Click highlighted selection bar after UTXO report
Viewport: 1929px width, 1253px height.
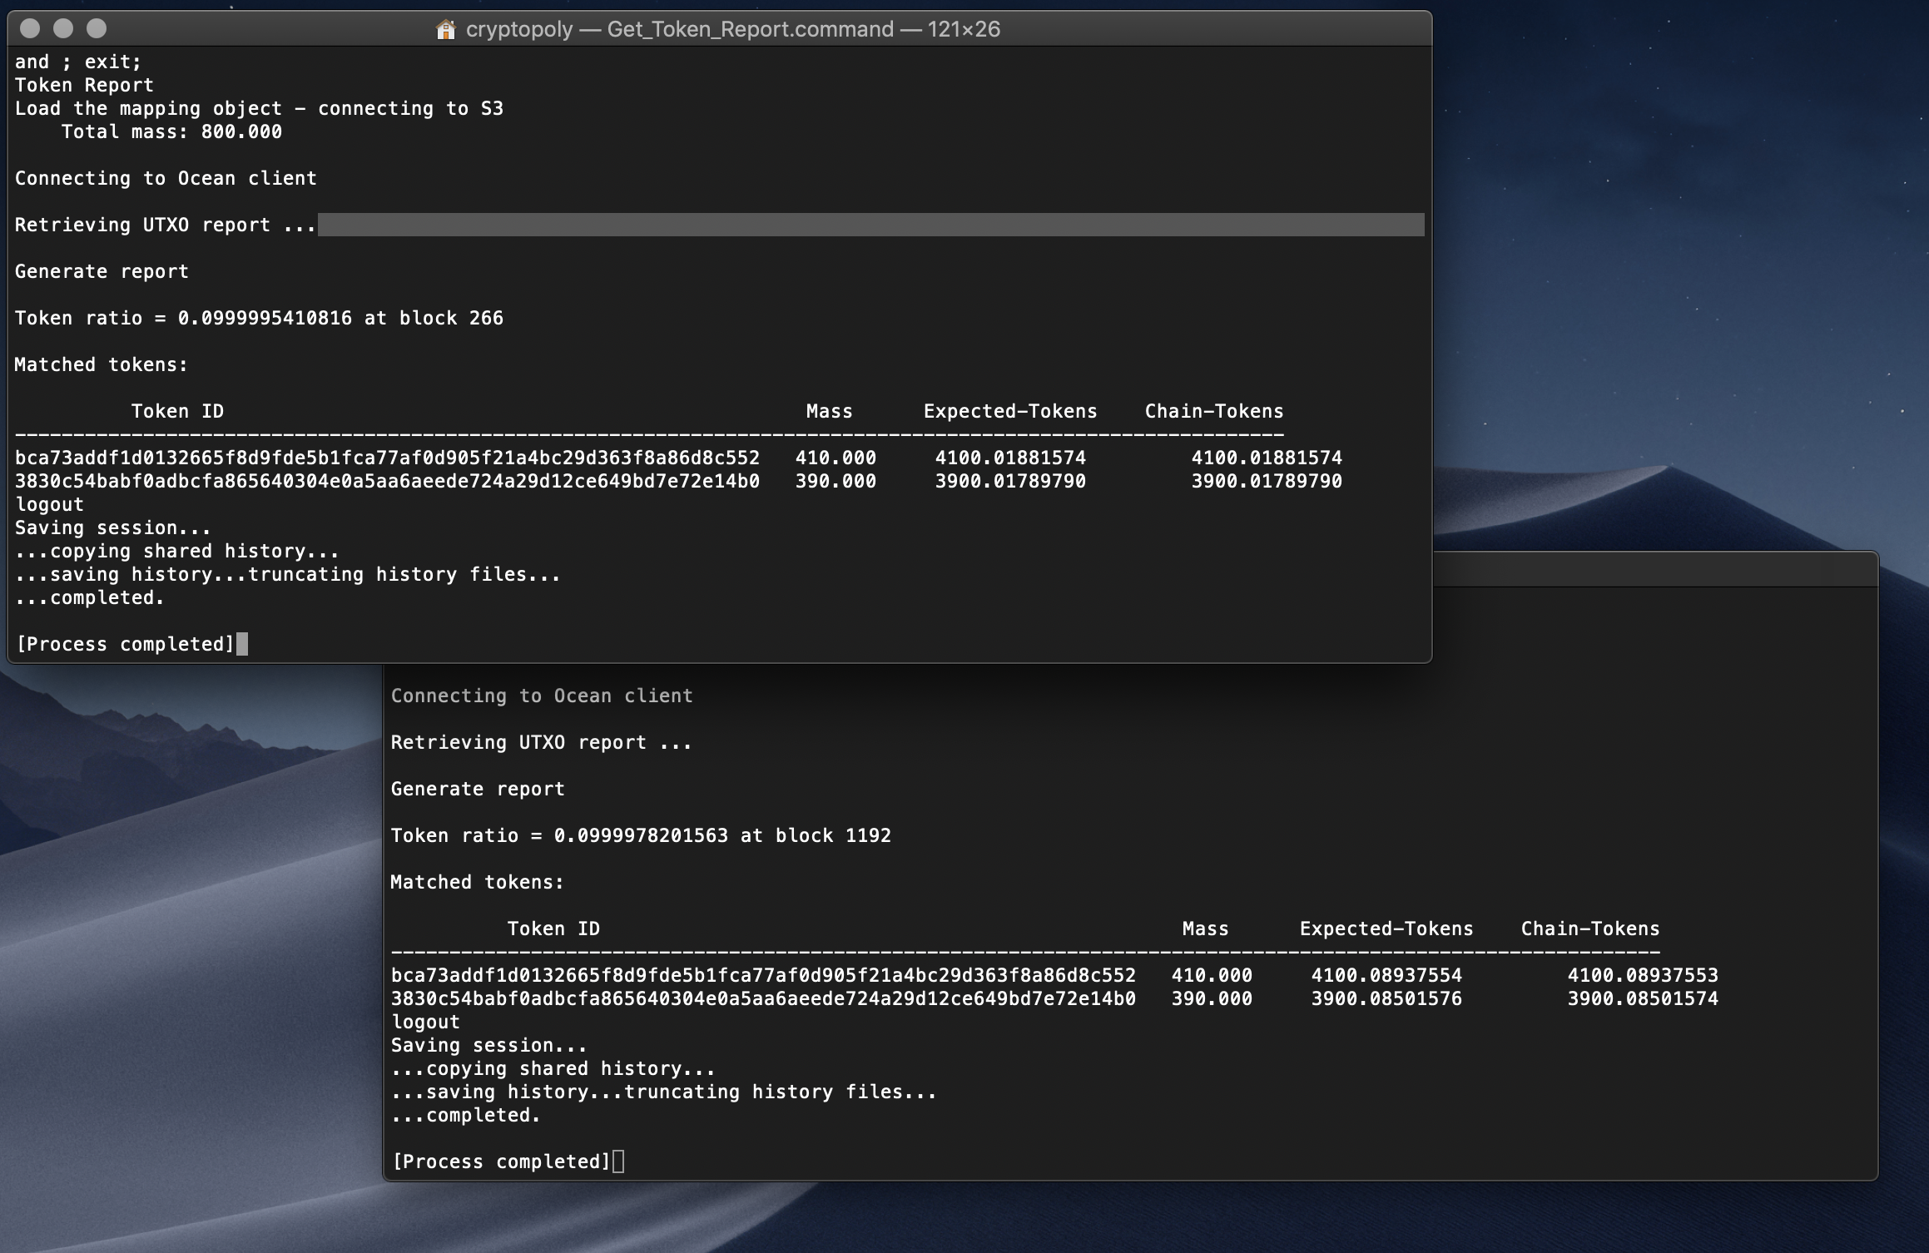[x=871, y=225]
